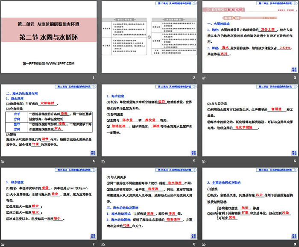This screenshot has height=247, width=299.
Task: Click the animation star icon under slide 4
Action: (3, 162)
